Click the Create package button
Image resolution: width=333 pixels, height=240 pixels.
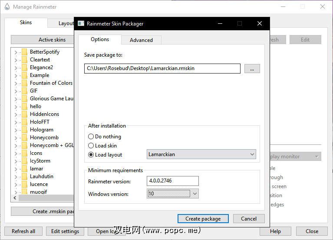tap(203, 219)
